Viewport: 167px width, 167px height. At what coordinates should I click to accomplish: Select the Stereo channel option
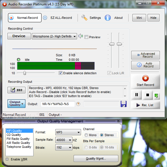(x=102, y=135)
